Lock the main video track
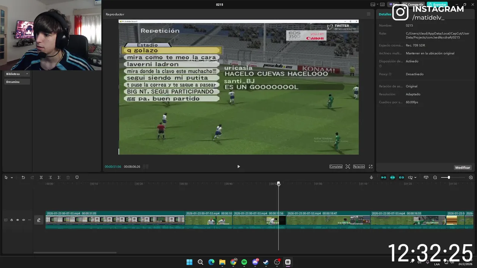Screen dimensions: 477x268 pyautogui.click(x=12, y=220)
